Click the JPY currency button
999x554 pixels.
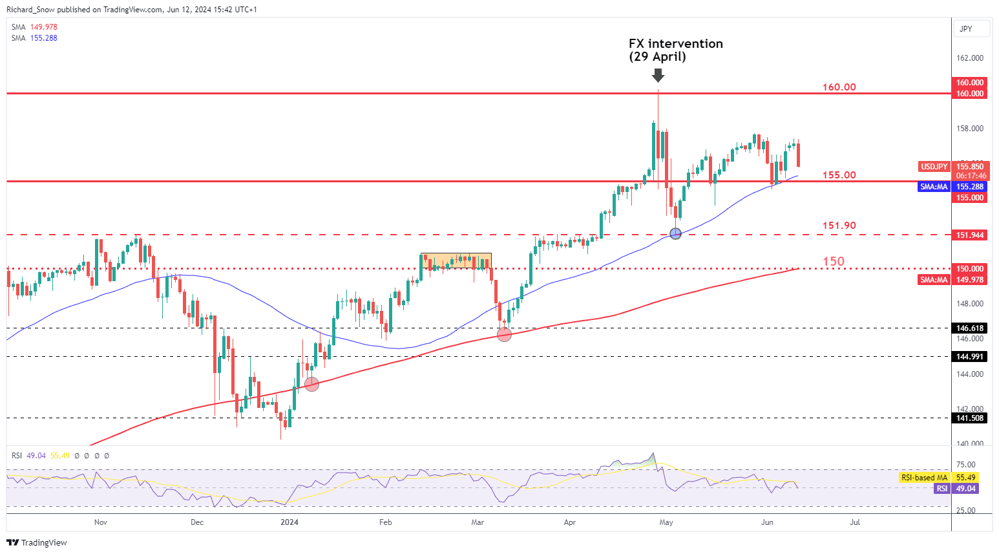tap(971, 29)
